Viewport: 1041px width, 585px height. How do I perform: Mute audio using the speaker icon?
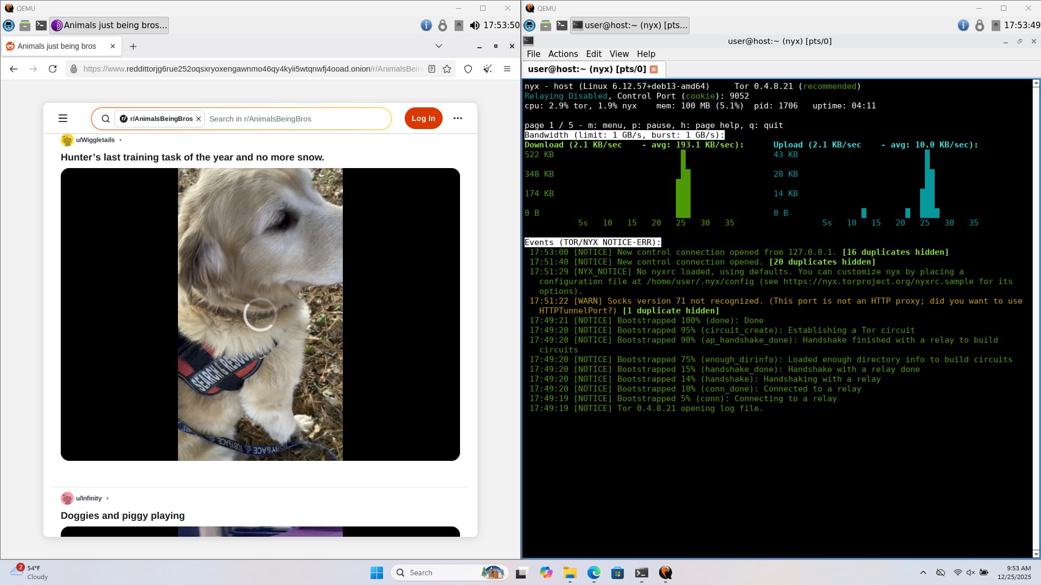[474, 25]
